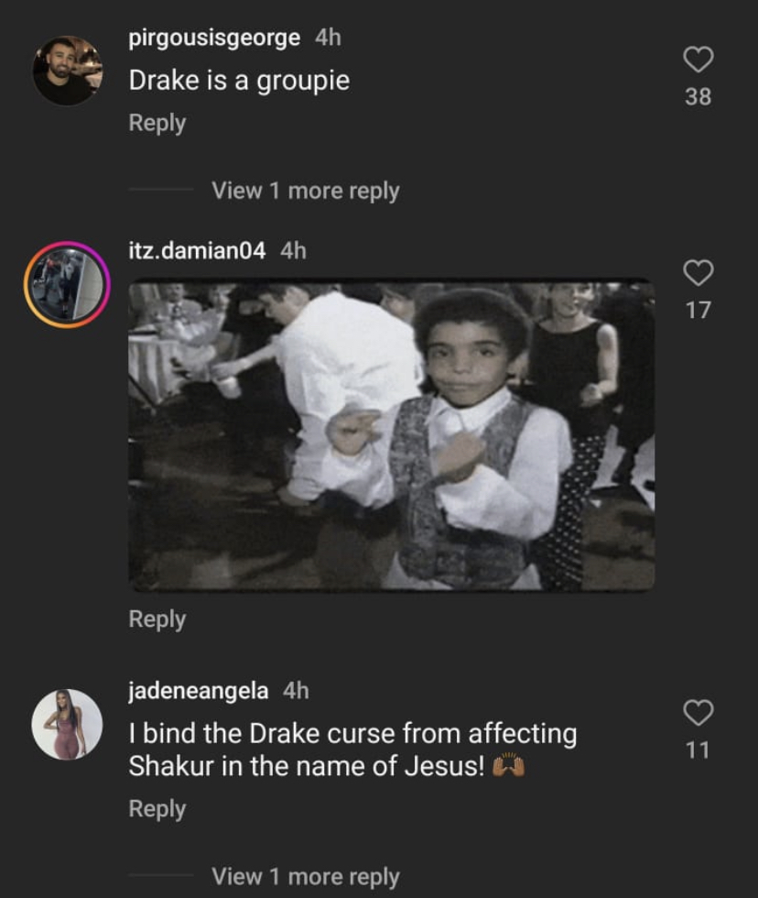Open the pirgousisgeorge username link
Viewport: 758px width, 898px height.
214,38
